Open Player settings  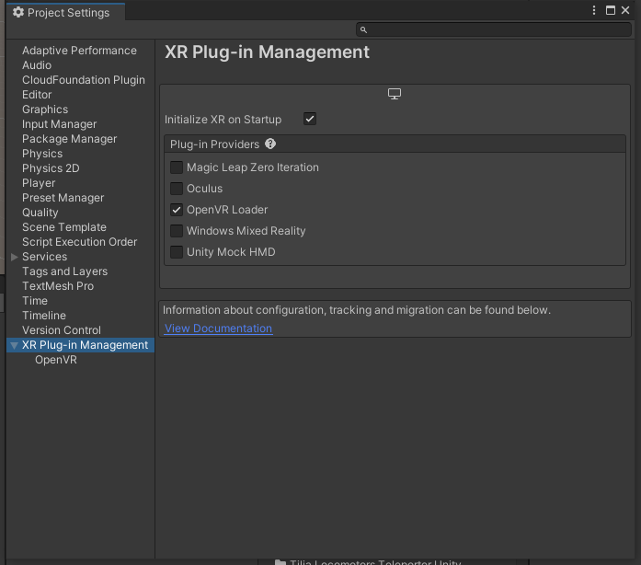39,183
